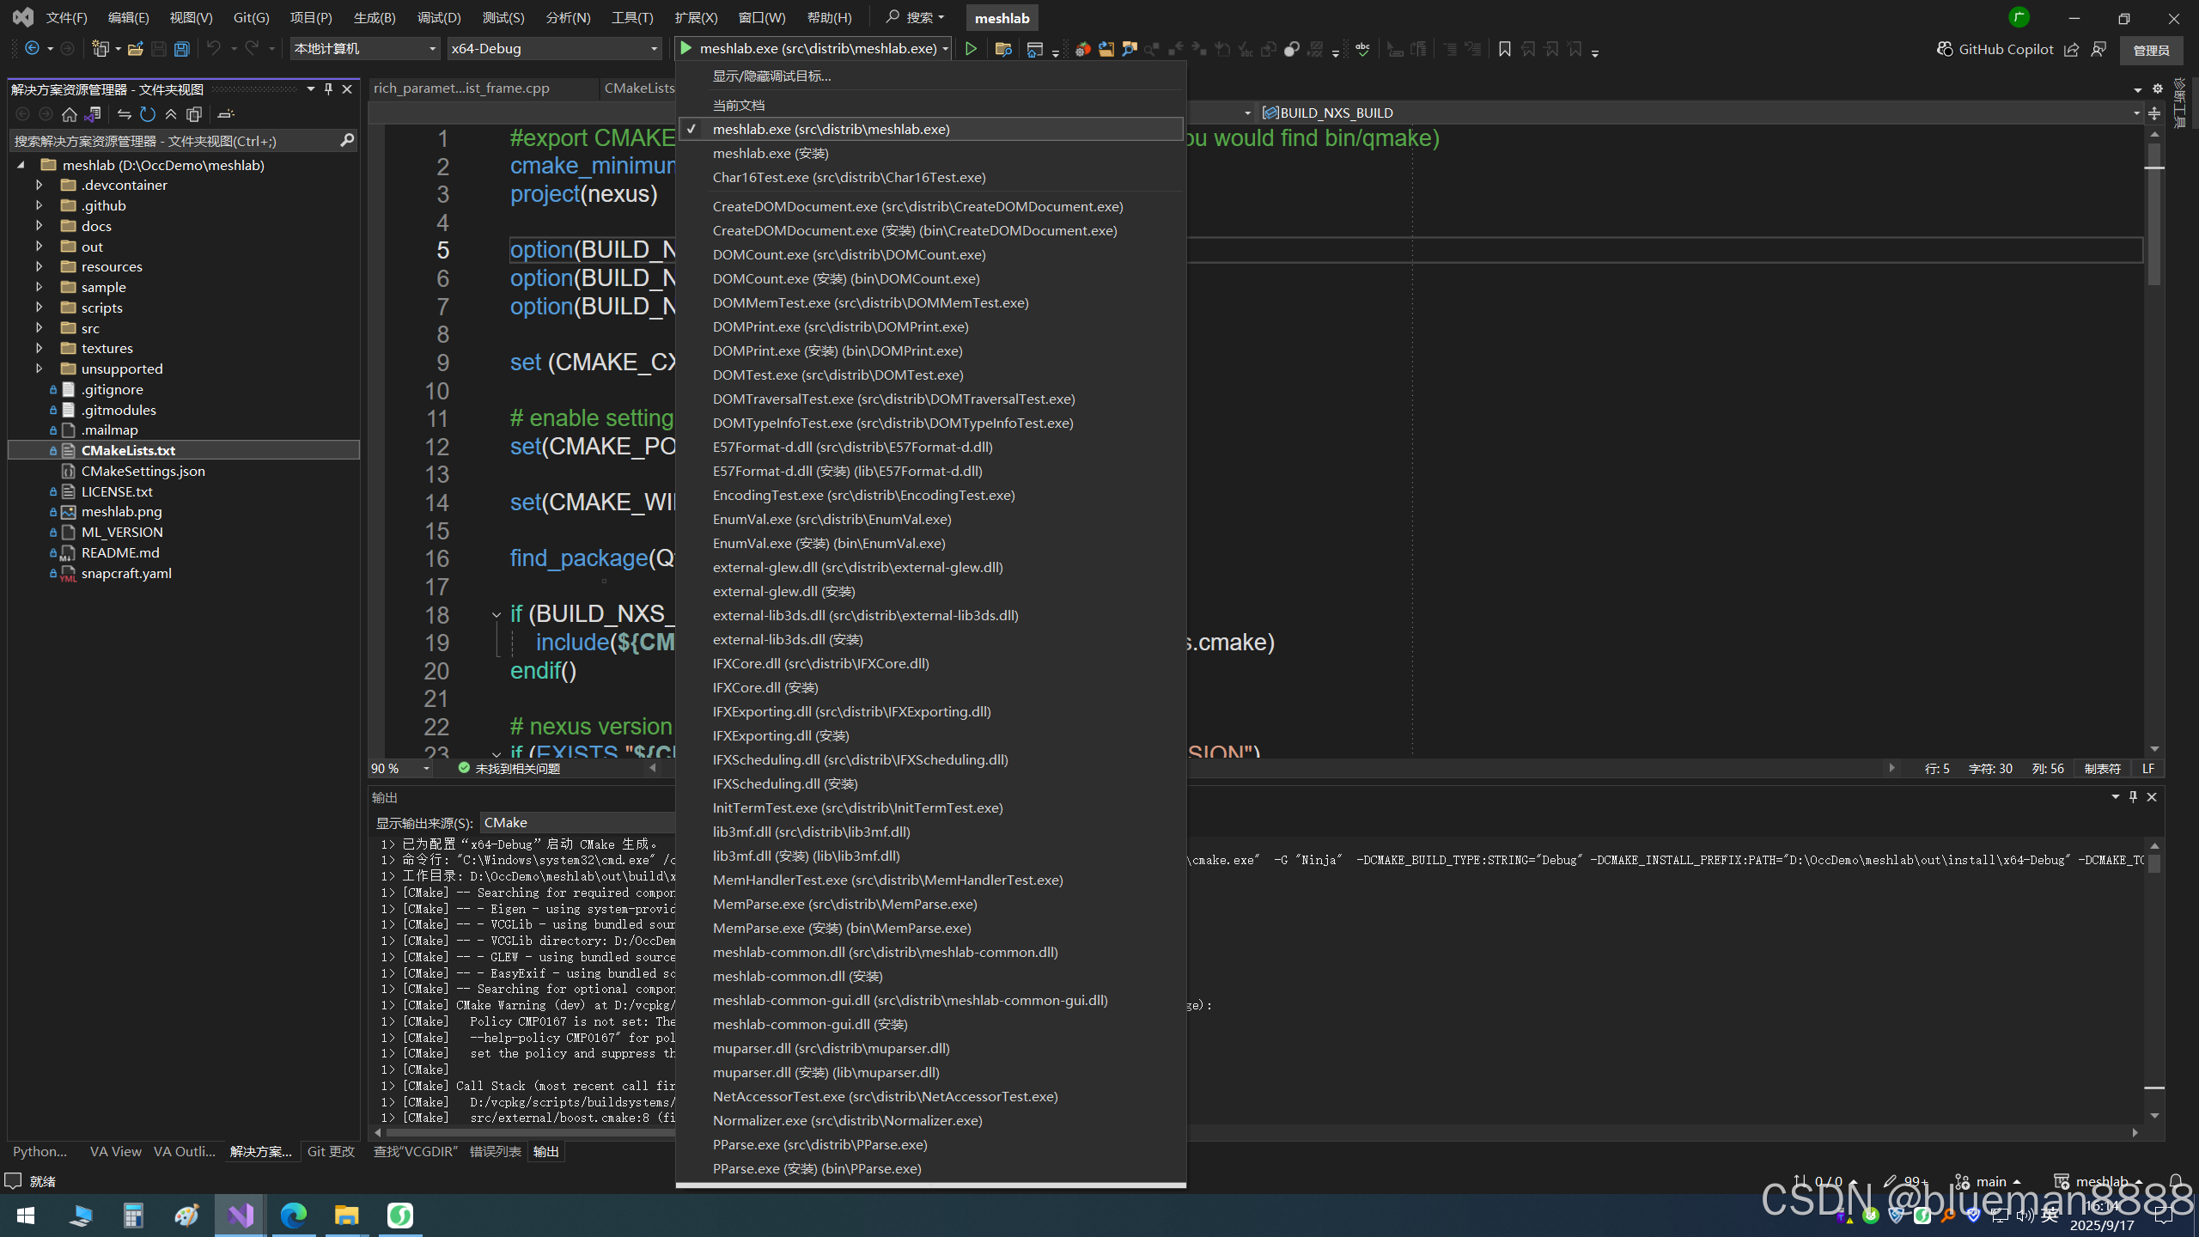The width and height of the screenshot is (2199, 1237).
Task: Open the 调试(D) menu
Action: [439, 17]
